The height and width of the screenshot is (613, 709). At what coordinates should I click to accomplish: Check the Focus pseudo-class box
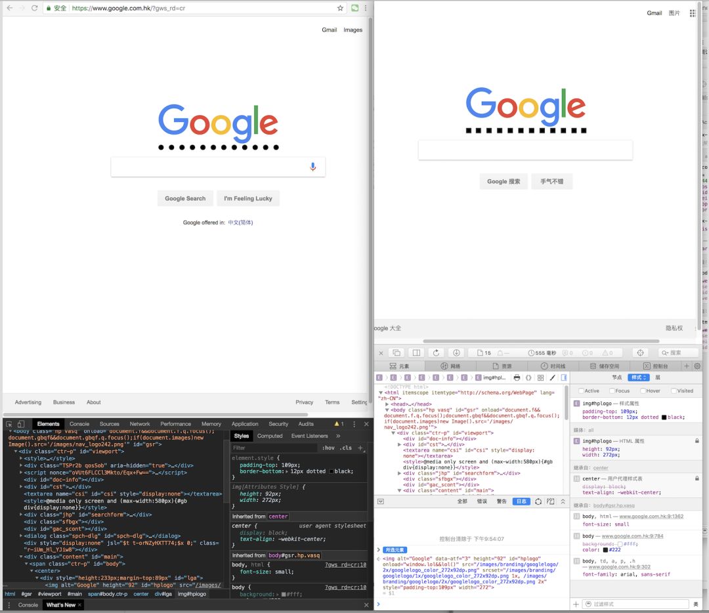(x=612, y=391)
